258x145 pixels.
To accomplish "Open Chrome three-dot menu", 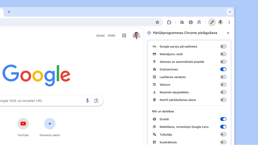I will tap(229, 22).
